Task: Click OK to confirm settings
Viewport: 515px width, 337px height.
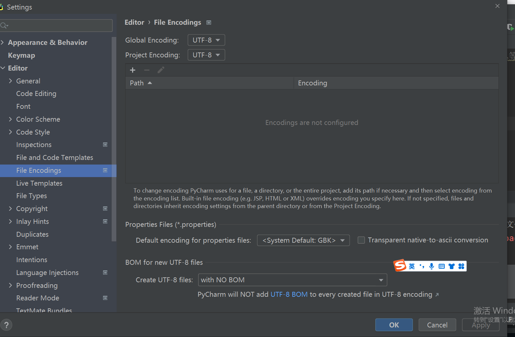Action: (x=394, y=325)
